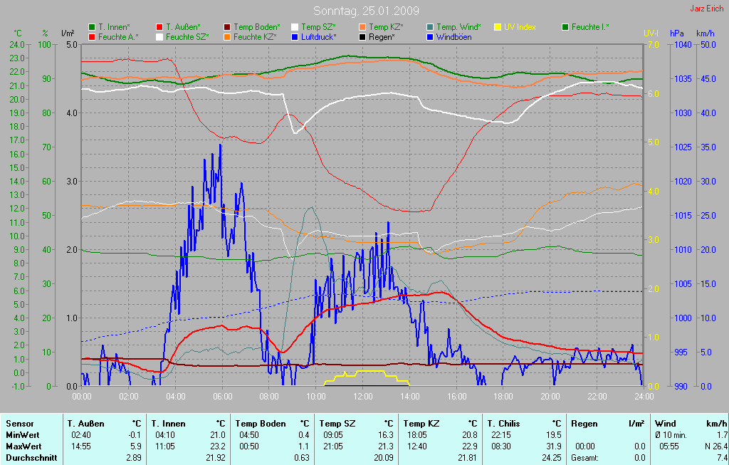
Task: Select the 'Temp Boden*' legend label
Action: pyautogui.click(x=257, y=28)
